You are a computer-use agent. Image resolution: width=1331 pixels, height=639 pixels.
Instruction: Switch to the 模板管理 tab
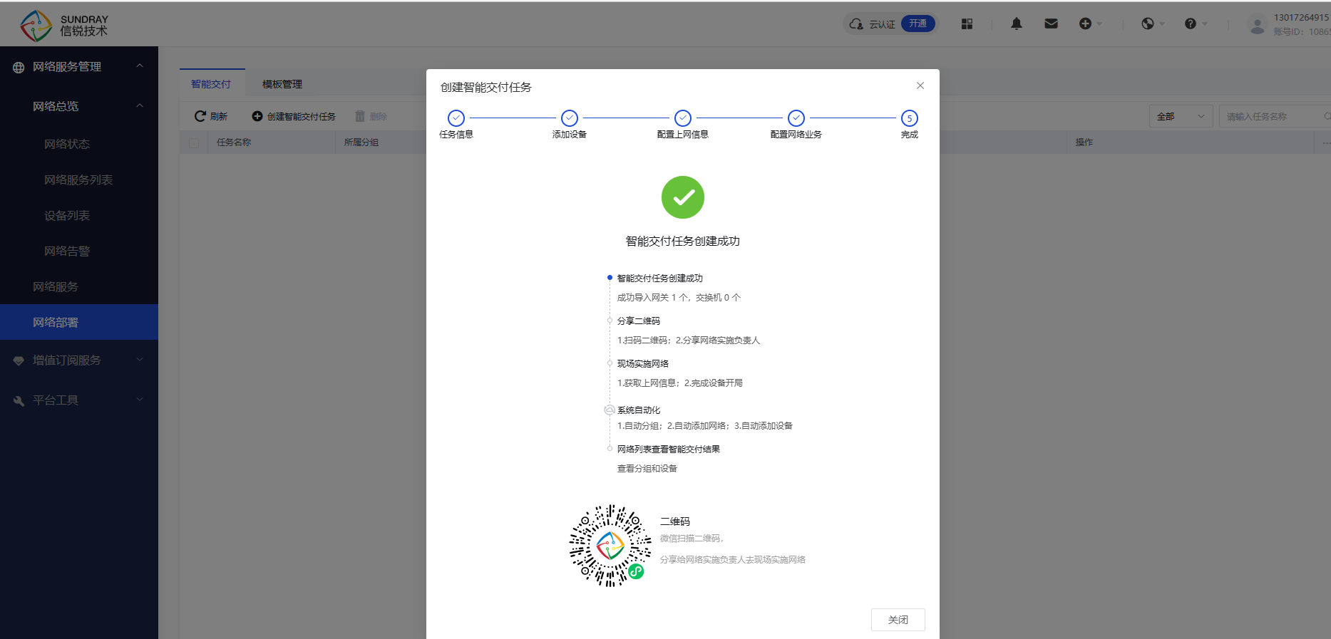pos(282,84)
